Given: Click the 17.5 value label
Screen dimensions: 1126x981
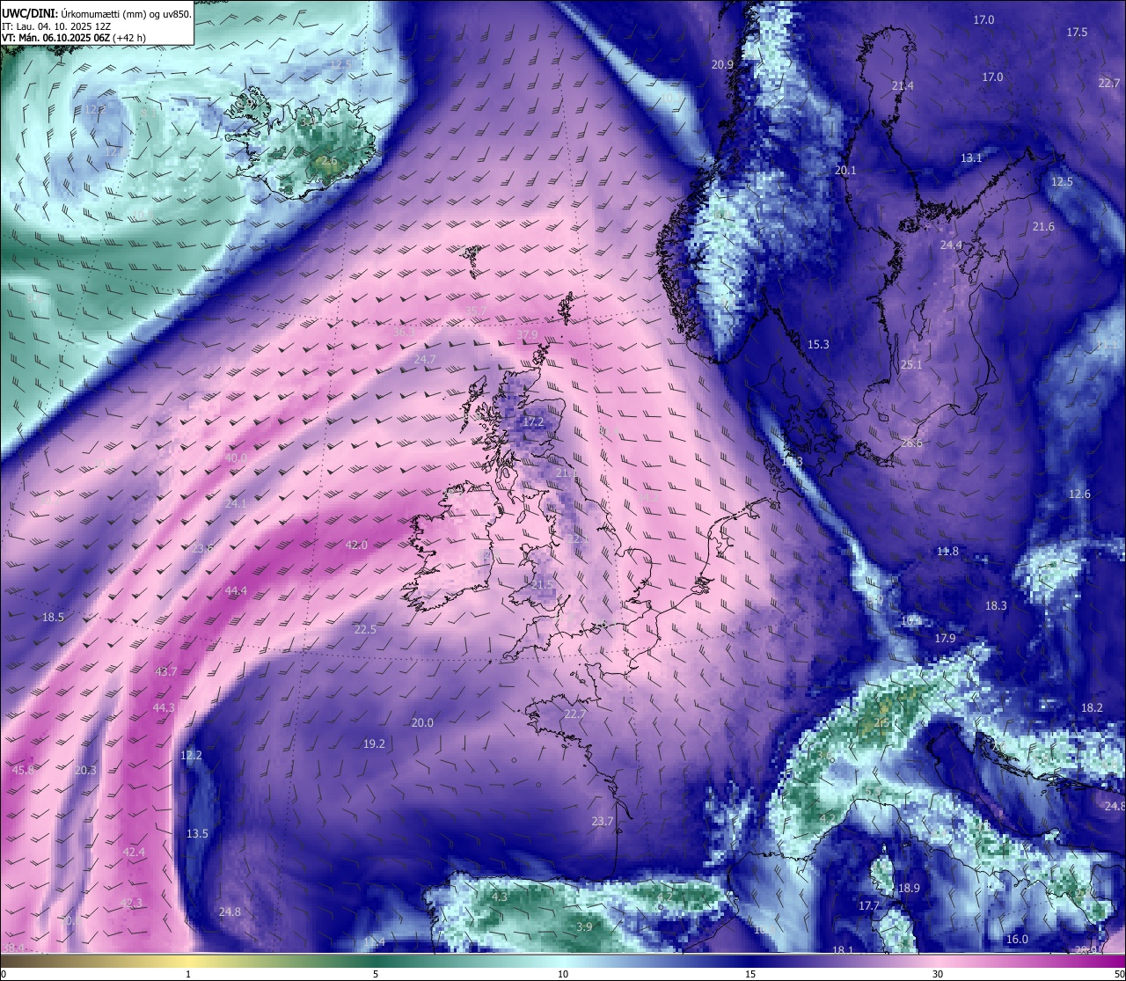Looking at the screenshot, I should click(x=1077, y=32).
